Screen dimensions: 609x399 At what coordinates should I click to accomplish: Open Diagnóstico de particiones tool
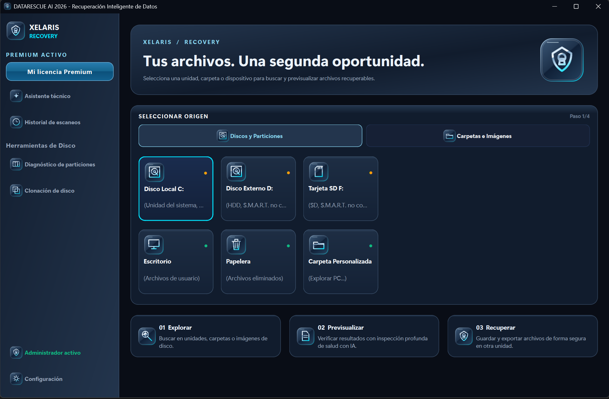(60, 165)
